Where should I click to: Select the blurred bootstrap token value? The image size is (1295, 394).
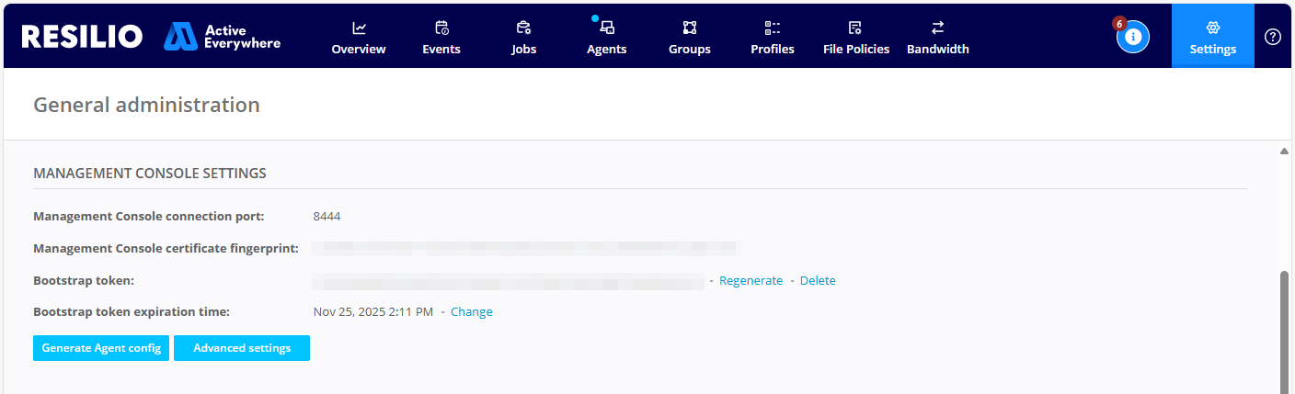[508, 281]
